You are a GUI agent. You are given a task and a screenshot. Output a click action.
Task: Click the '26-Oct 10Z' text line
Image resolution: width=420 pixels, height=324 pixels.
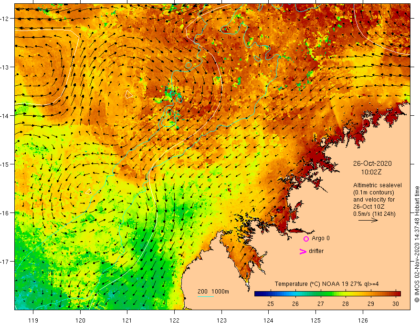pos(369,207)
